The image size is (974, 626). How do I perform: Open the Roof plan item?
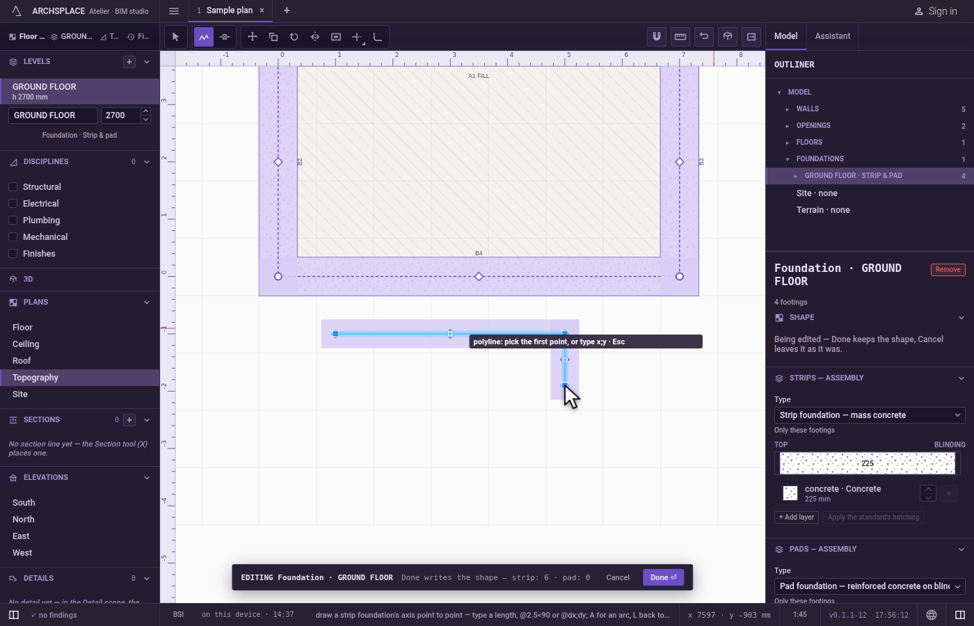(80, 361)
